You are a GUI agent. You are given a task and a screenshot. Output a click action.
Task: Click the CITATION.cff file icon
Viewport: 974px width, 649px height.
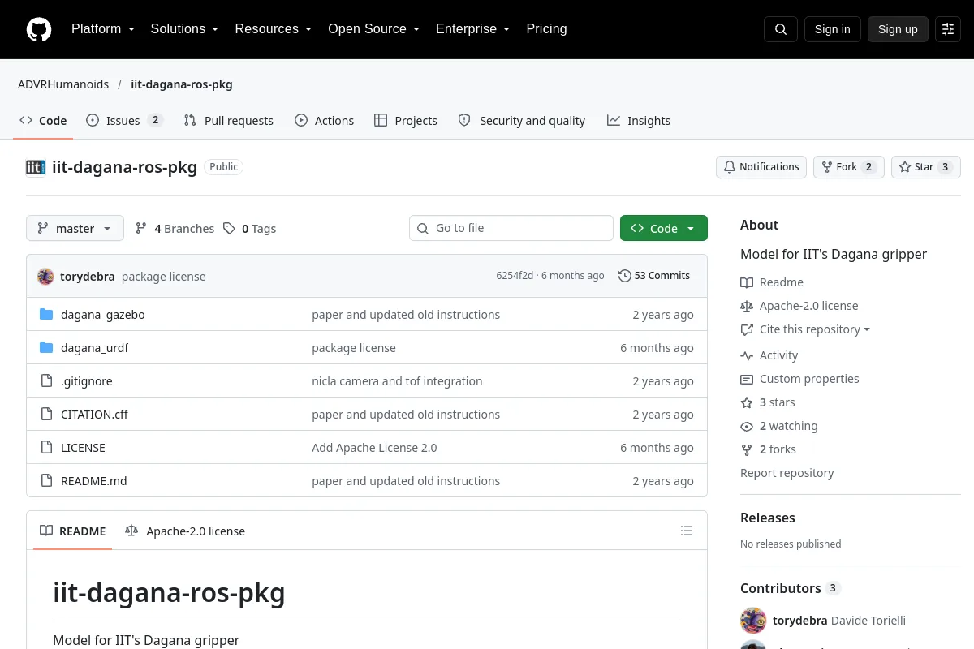[x=46, y=414]
